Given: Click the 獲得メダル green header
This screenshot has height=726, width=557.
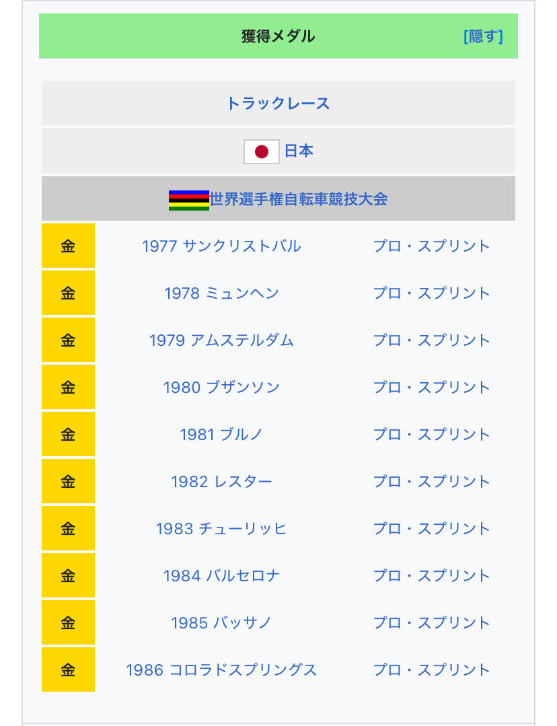Looking at the screenshot, I should (278, 36).
